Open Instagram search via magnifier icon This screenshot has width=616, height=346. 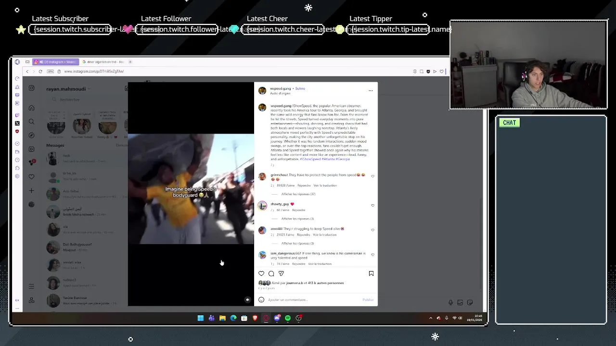pos(31,122)
